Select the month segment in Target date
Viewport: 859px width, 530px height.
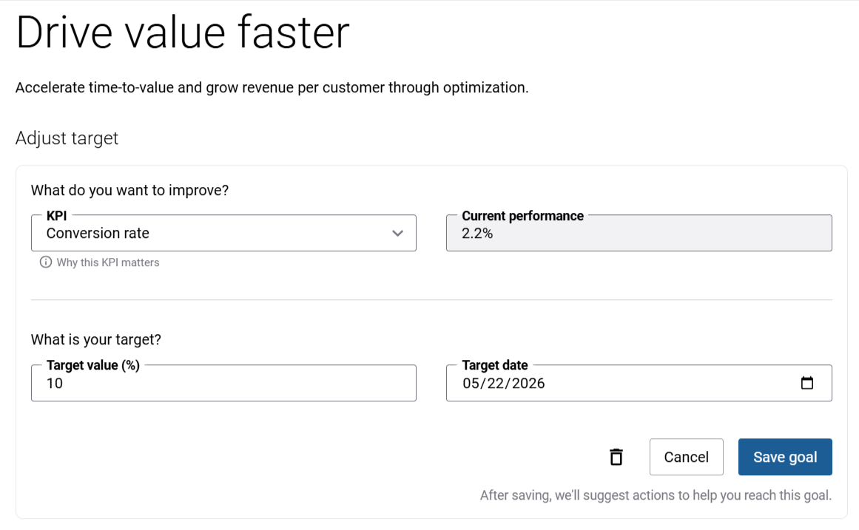point(472,384)
